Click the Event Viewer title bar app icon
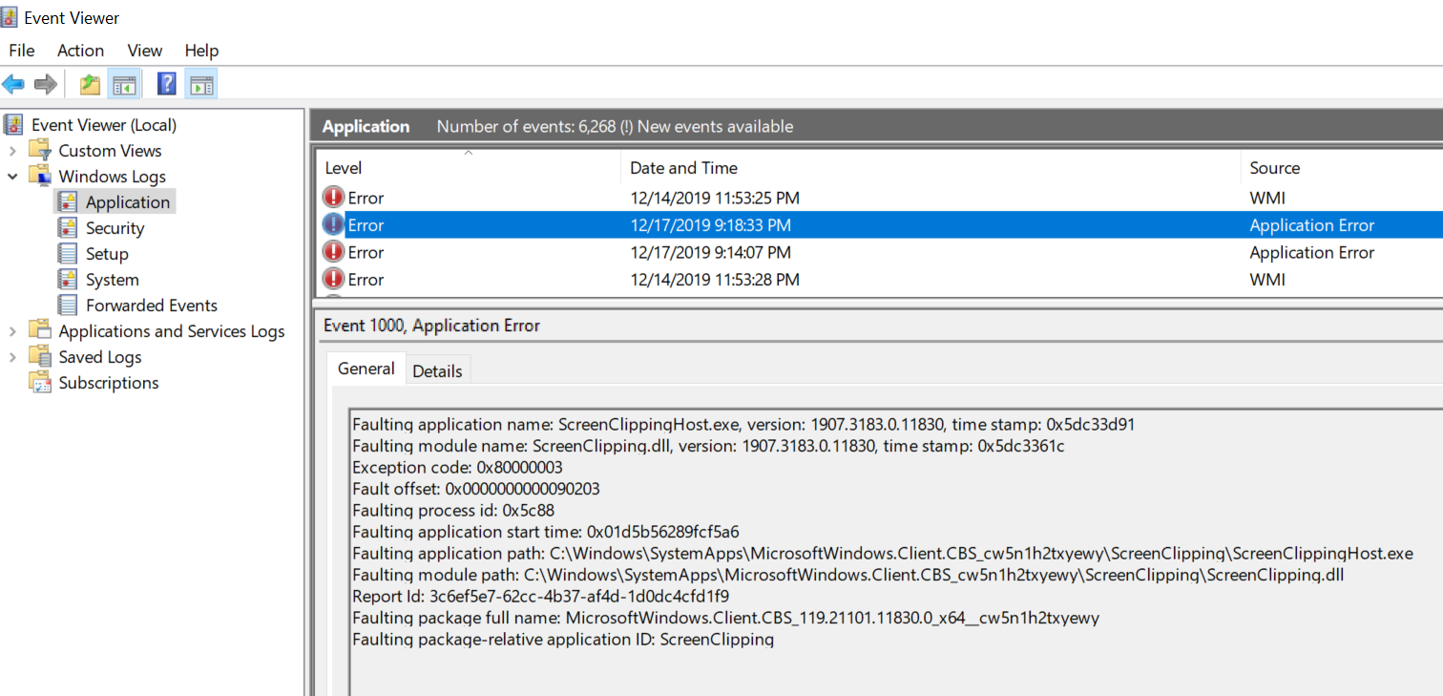 pyautogui.click(x=10, y=17)
